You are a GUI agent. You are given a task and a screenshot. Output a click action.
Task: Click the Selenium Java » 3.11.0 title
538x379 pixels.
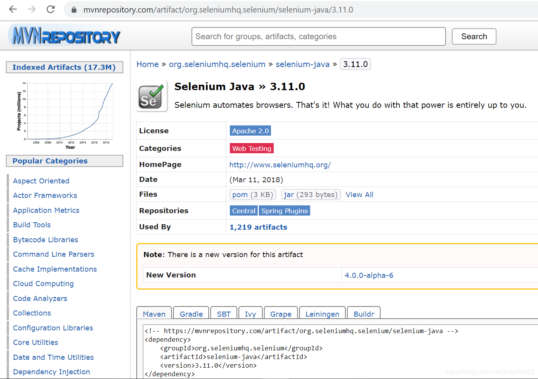click(x=240, y=87)
